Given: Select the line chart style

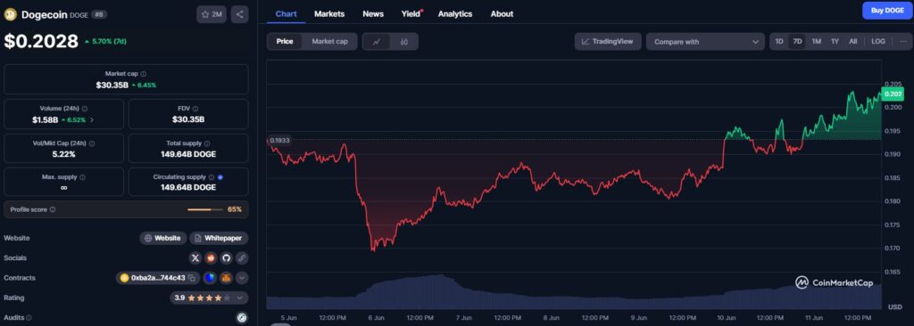Looking at the screenshot, I should click(377, 41).
